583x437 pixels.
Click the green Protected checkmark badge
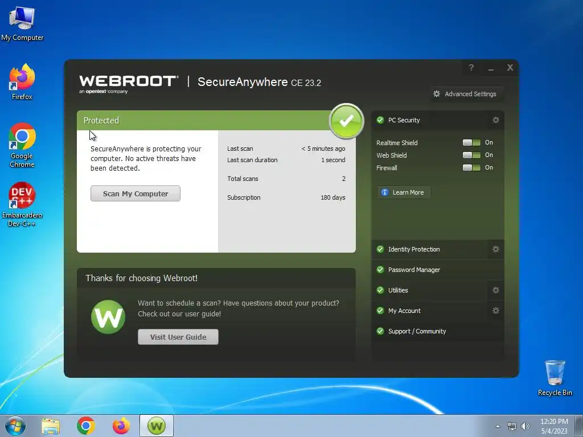pos(346,121)
